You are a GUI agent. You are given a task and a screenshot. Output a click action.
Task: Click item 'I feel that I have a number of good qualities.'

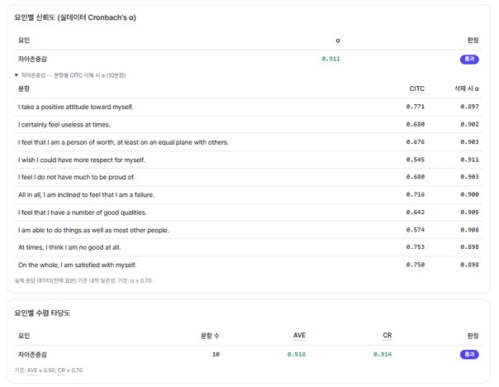point(83,213)
